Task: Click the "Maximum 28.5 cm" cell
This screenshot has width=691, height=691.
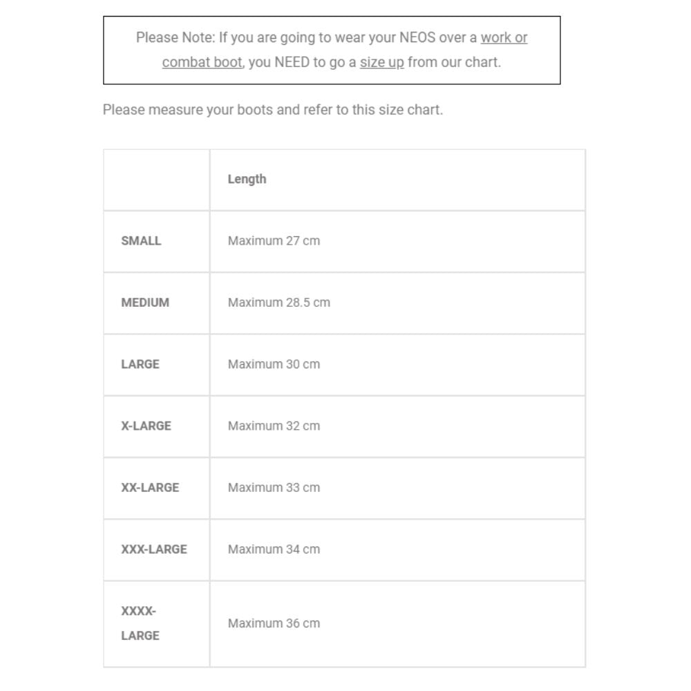Action: coord(279,303)
